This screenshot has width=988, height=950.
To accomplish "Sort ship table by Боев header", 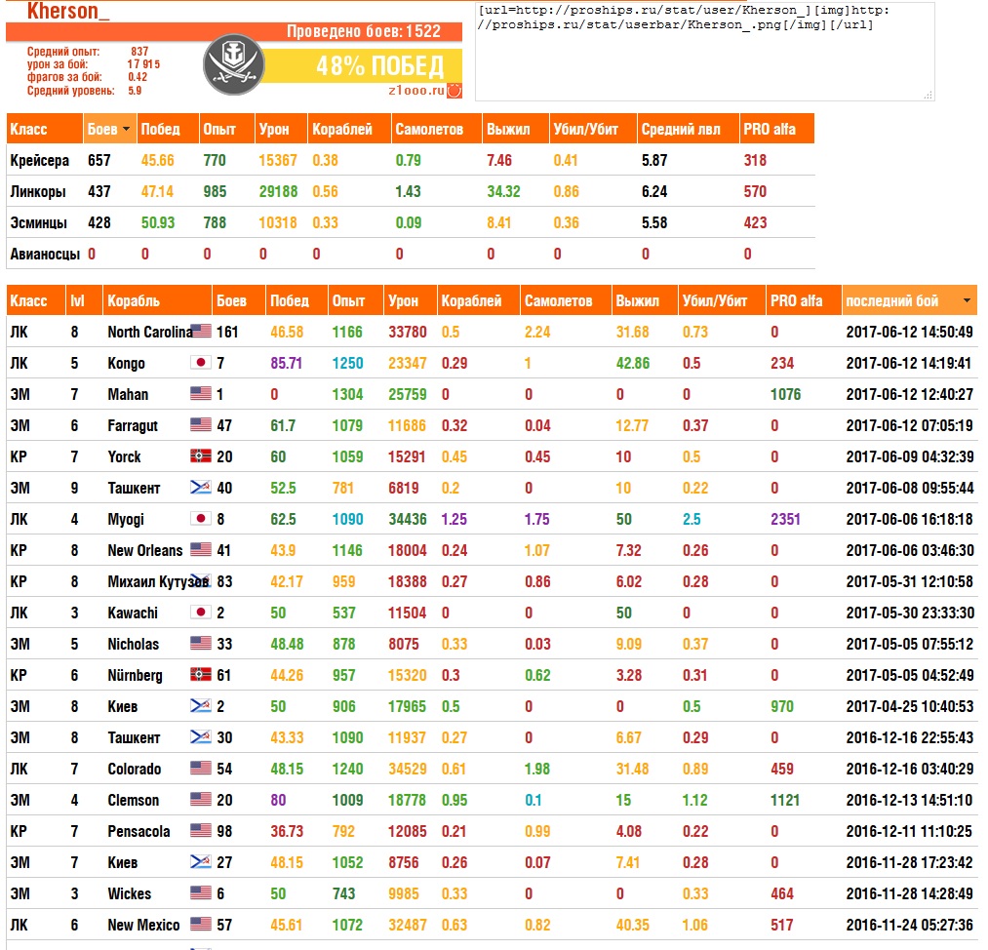I will click(238, 300).
